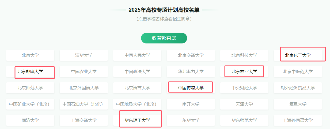The height and width of the screenshot is (129, 330).
Task: Open 中国矿业大学（北京） link
Action: 30,104
